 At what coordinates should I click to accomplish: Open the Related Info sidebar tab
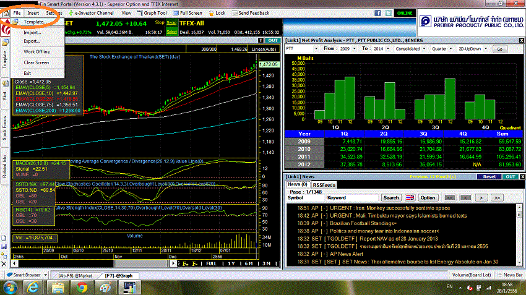pos(4,166)
